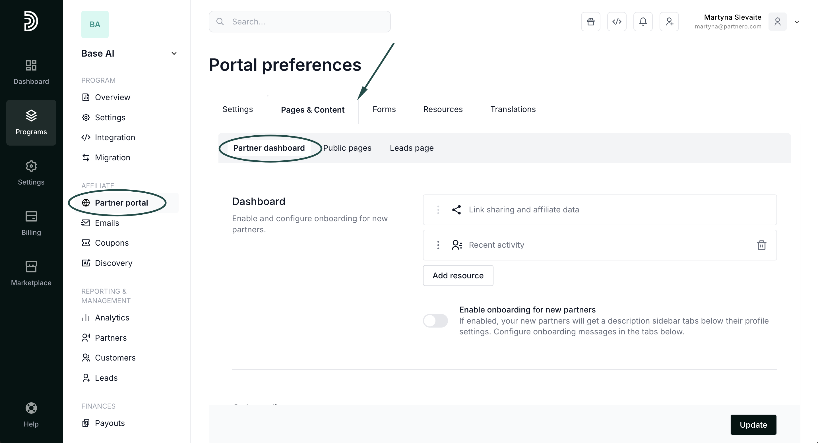Image resolution: width=818 pixels, height=443 pixels.
Task: Click Recent activity drag handle dots
Action: coord(438,245)
